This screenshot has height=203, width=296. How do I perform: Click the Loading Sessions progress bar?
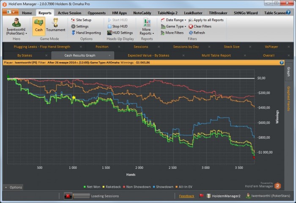(81, 196)
